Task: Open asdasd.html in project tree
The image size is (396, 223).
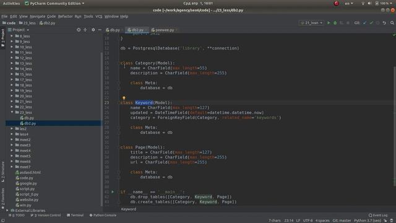Action: point(28,172)
